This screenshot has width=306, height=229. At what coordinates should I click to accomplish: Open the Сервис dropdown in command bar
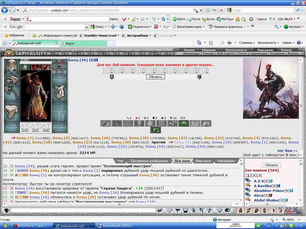coord(288,43)
